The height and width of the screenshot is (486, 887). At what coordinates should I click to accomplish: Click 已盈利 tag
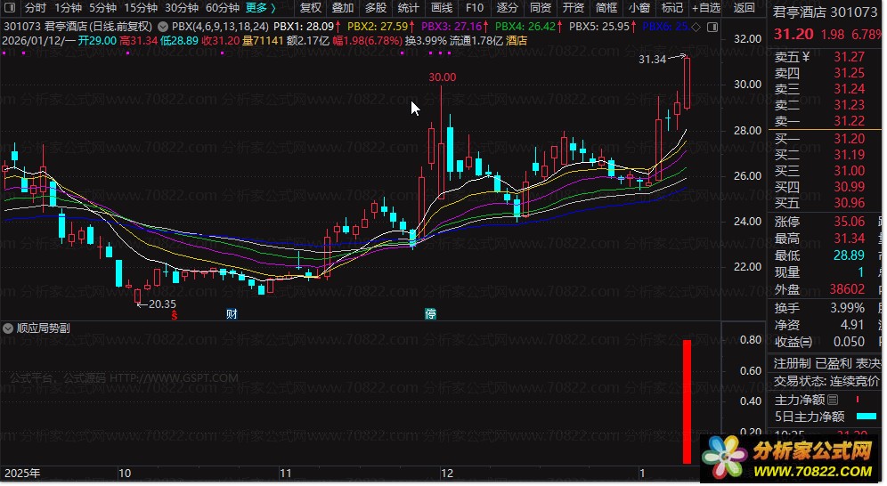pyautogui.click(x=834, y=363)
